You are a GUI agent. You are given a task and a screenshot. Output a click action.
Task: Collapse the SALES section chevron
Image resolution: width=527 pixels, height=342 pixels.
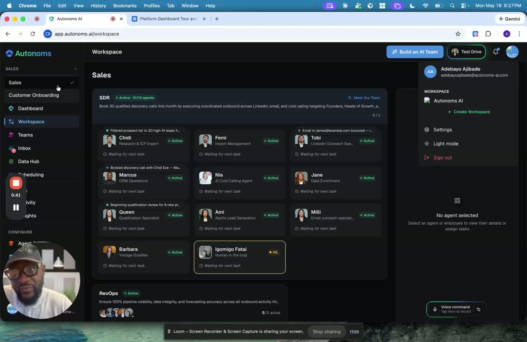click(x=75, y=69)
